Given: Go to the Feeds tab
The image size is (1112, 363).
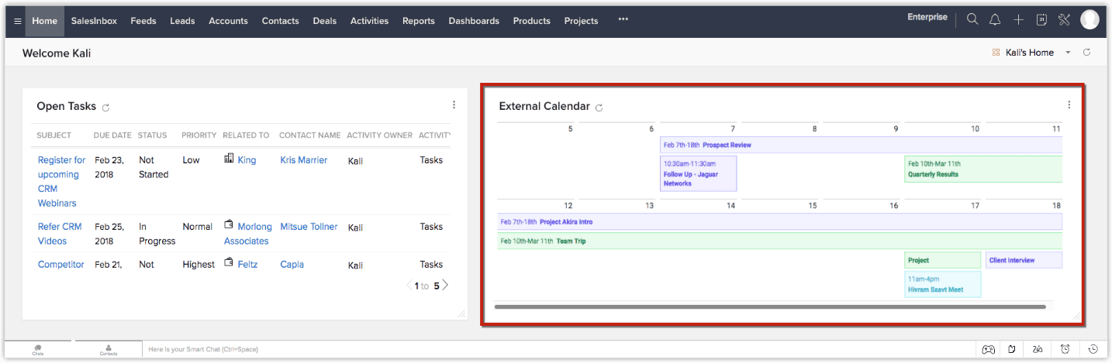Looking at the screenshot, I should point(143,21).
